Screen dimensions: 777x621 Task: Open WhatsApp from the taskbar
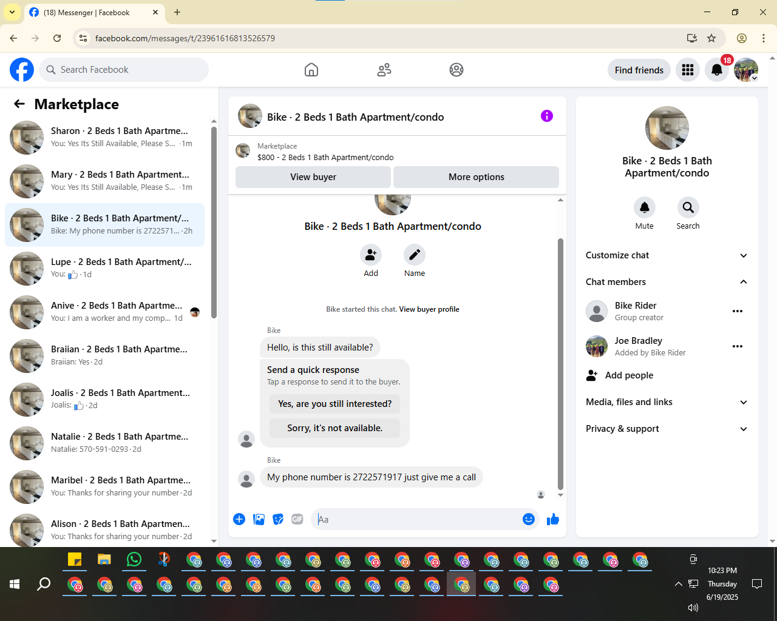134,560
